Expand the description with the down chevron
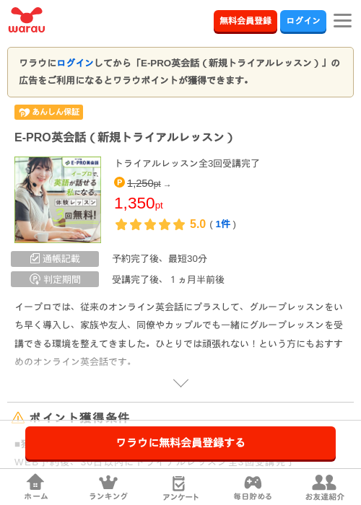The width and height of the screenshot is (361, 505). 180,383
